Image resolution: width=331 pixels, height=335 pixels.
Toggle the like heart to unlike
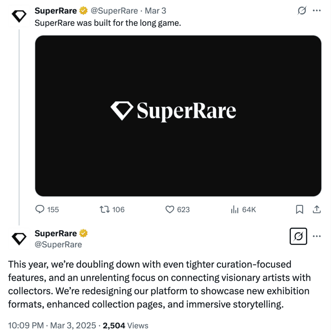pos(169,209)
